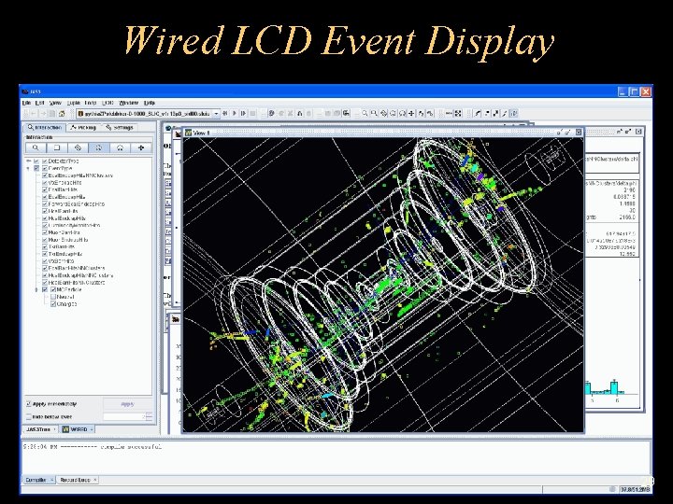Image resolution: width=673 pixels, height=504 pixels.
Task: Toggle the DetectorType checkbox
Action: coord(44,161)
